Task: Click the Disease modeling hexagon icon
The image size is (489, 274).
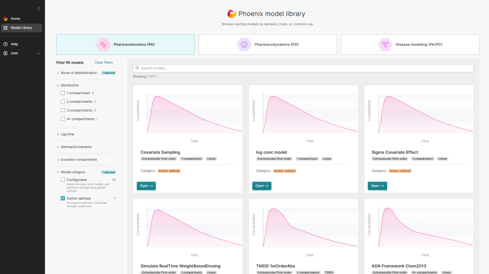Action: [x=385, y=44]
